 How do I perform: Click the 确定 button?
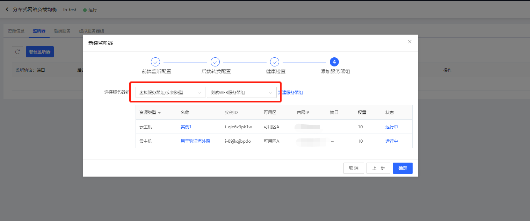click(403, 168)
